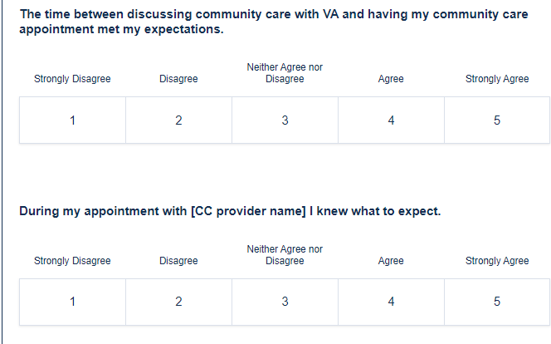Choose rating 5 for knew what to expect question
The width and height of the screenshot is (551, 344).
click(497, 302)
